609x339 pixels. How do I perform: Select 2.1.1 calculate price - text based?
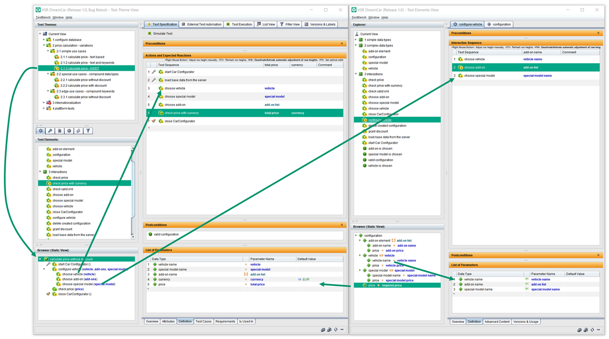[82, 57]
